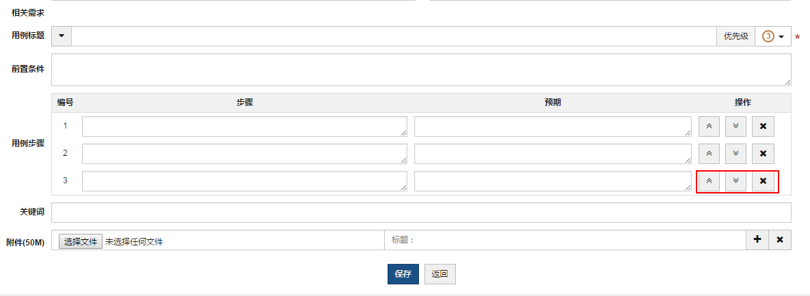Open the dropdown beside the 用例标题 field
The height and width of the screenshot is (296, 810).
[62, 36]
